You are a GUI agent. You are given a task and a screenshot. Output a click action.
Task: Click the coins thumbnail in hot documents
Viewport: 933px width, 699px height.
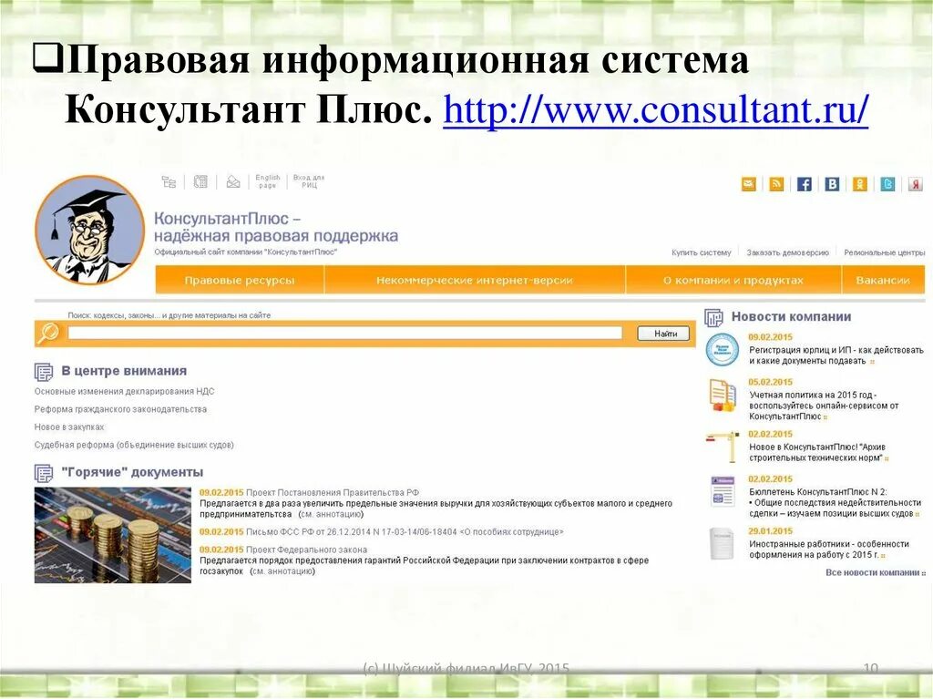click(113, 535)
